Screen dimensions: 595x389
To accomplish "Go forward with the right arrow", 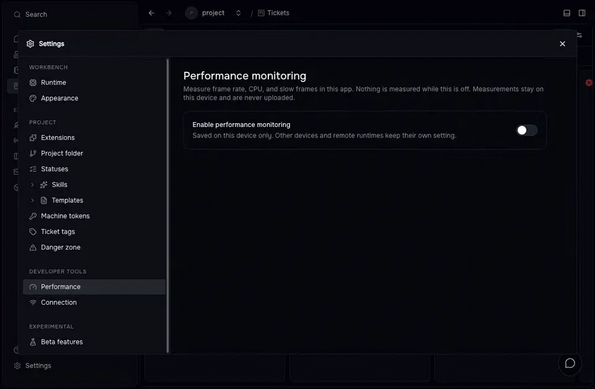I will [x=169, y=13].
